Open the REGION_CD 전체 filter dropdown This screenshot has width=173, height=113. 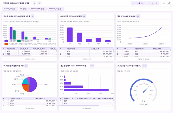click(10, 9)
